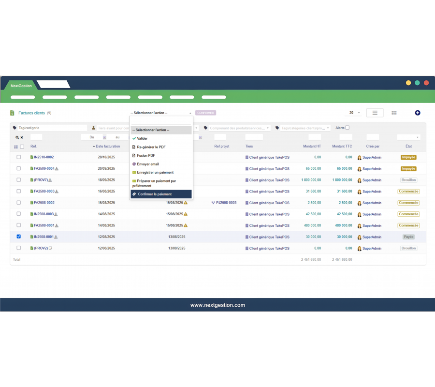This screenshot has width=435, height=387.
Task: Switch to the list view icon
Action: click(x=375, y=113)
